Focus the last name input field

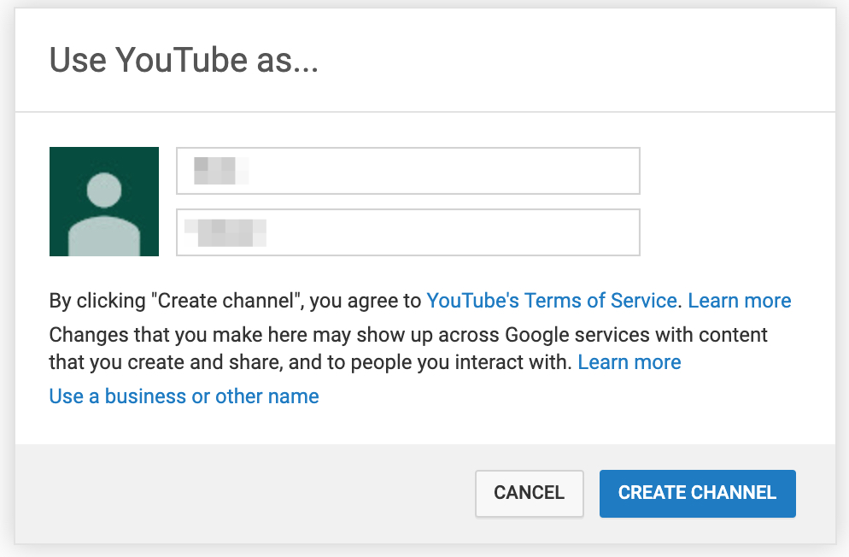click(x=408, y=232)
